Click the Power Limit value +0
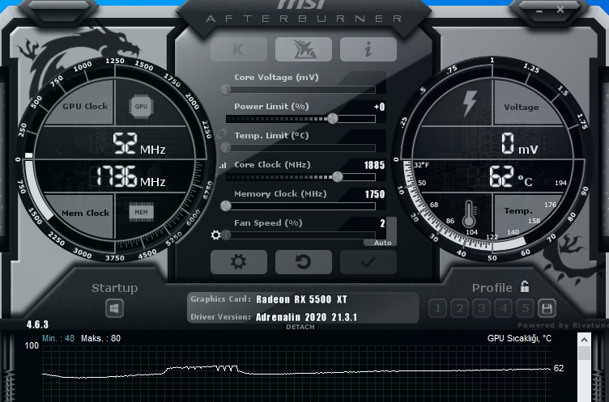This screenshot has width=609, height=402. click(380, 107)
